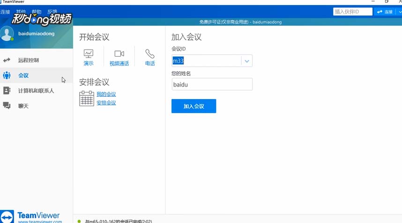Open the 连接 menu
This screenshot has width=402, height=223.
pos(5,12)
